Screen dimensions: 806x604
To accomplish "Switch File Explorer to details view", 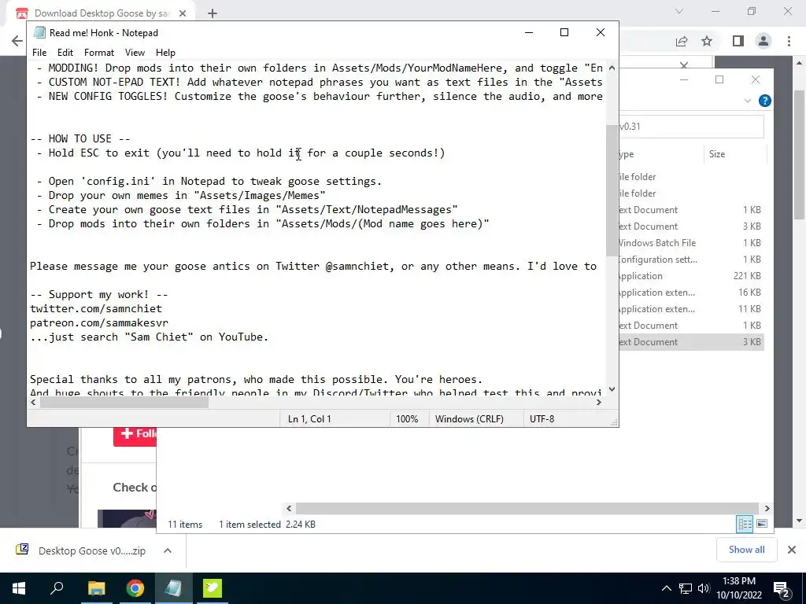I will click(x=745, y=523).
